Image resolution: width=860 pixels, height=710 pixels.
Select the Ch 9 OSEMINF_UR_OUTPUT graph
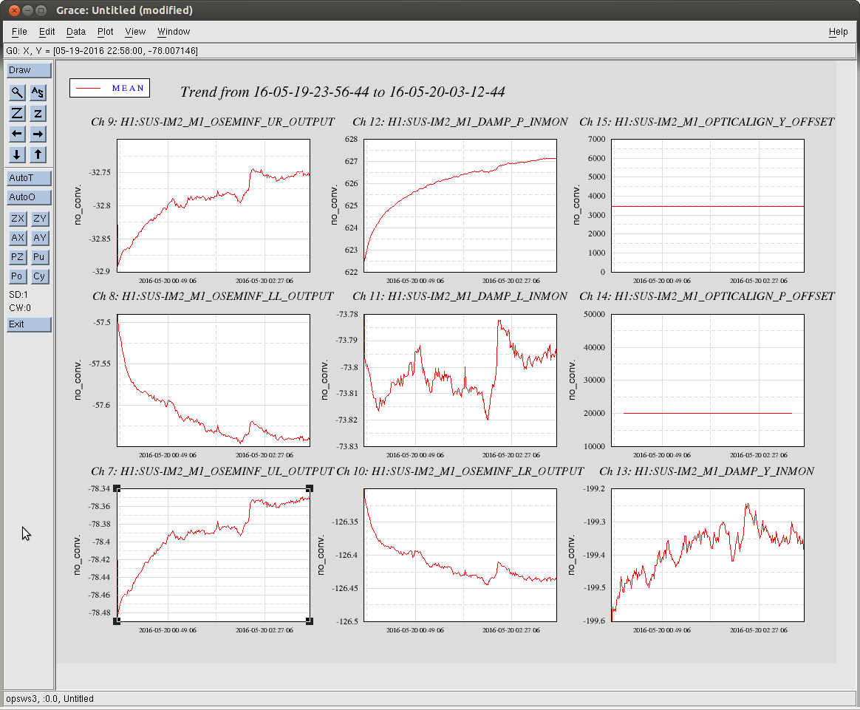click(214, 205)
